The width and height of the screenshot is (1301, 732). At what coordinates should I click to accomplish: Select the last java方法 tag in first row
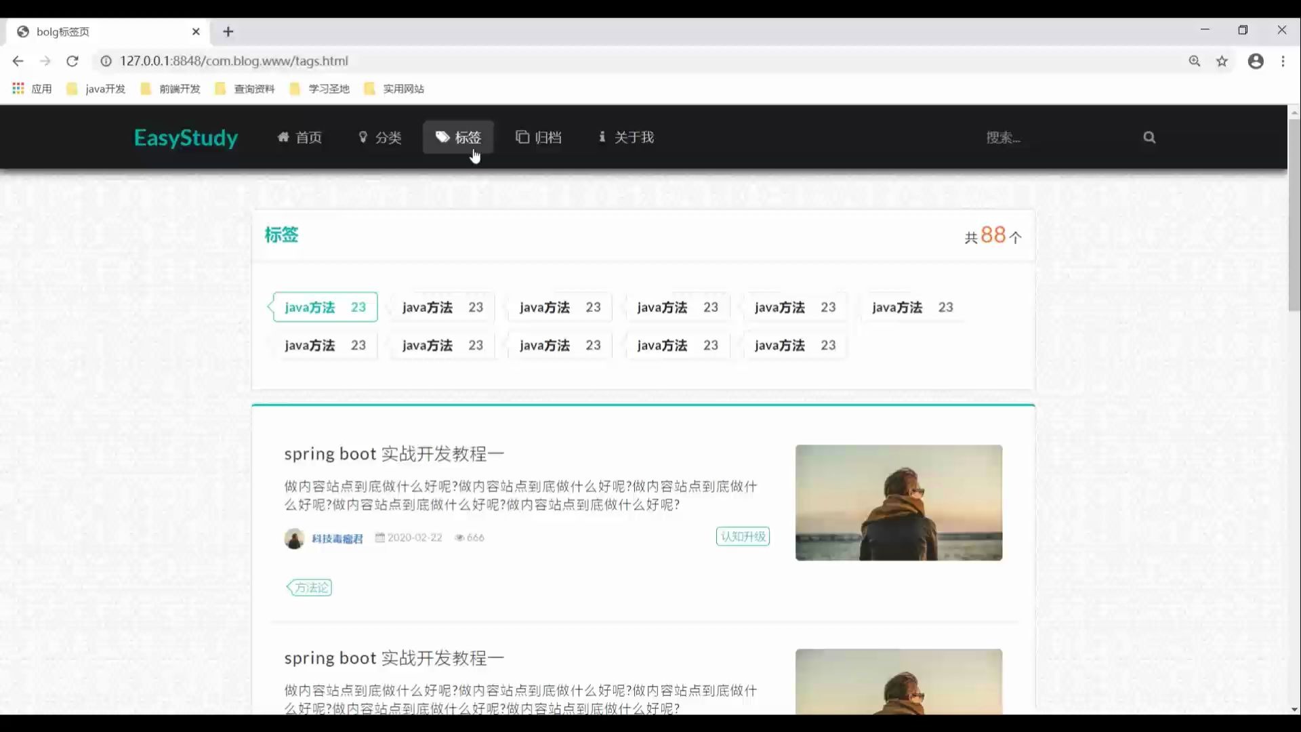[x=912, y=307]
